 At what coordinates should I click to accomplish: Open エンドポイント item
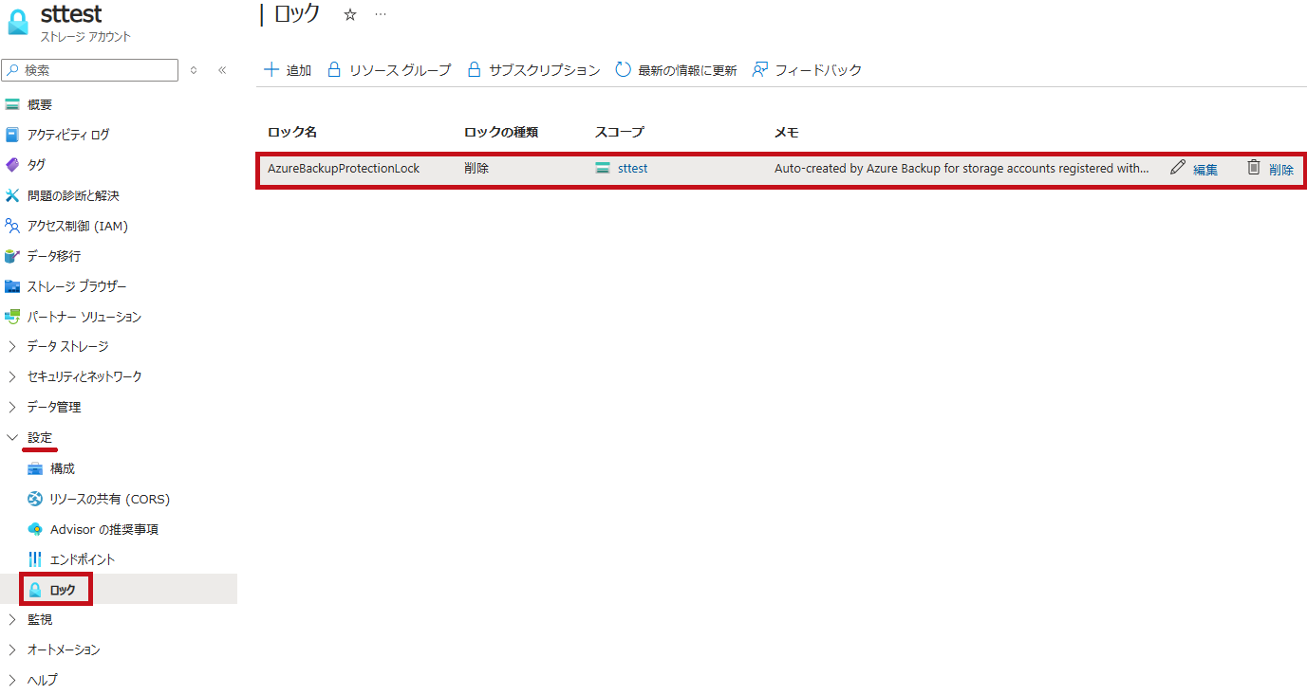(83, 559)
